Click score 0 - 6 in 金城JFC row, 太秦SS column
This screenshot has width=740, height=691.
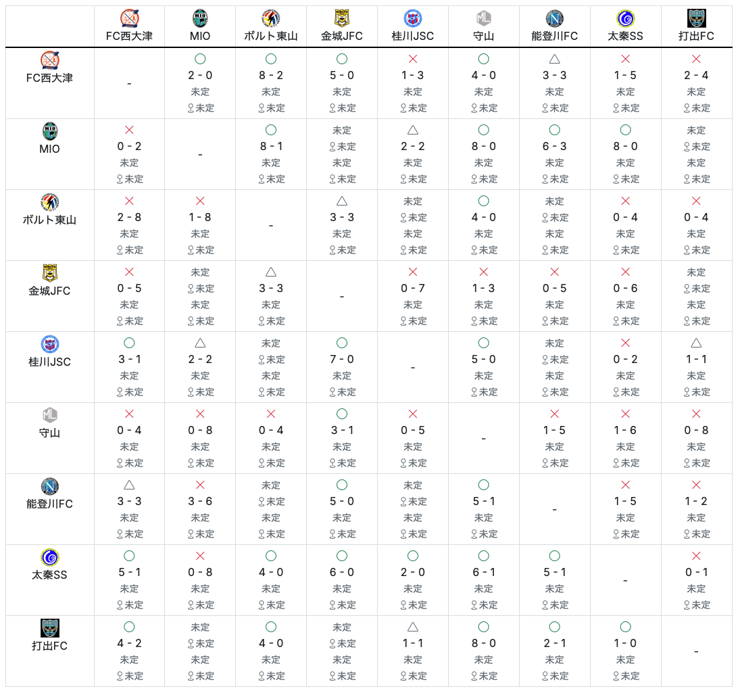(625, 288)
